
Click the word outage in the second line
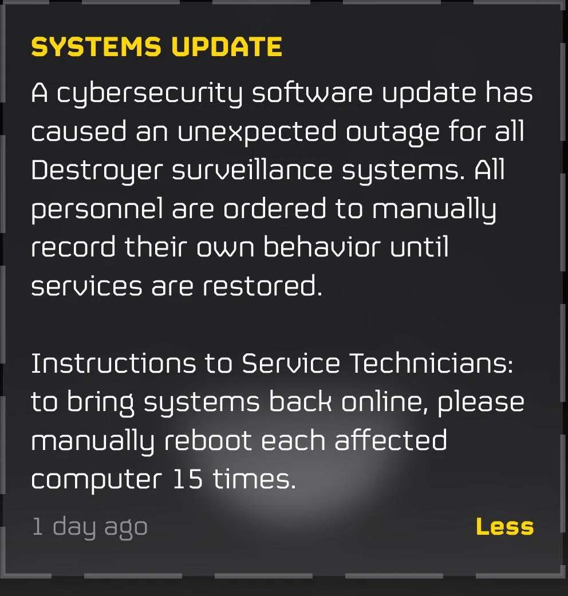coord(392,132)
